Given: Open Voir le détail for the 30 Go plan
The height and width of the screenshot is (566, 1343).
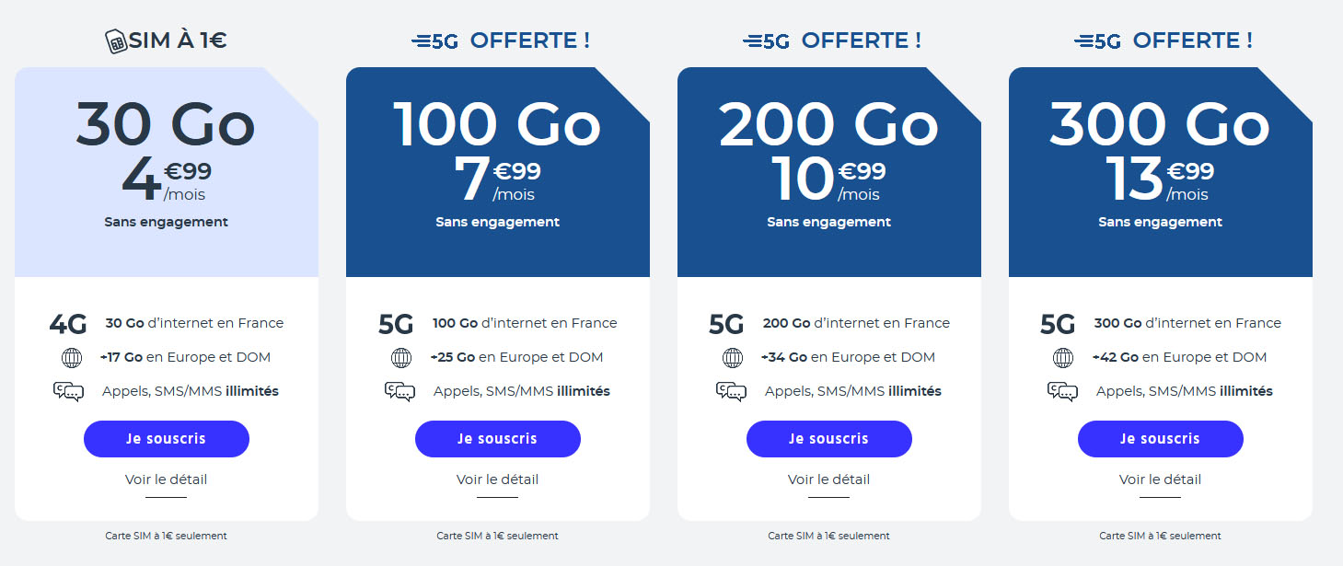Looking at the screenshot, I should tap(167, 479).
